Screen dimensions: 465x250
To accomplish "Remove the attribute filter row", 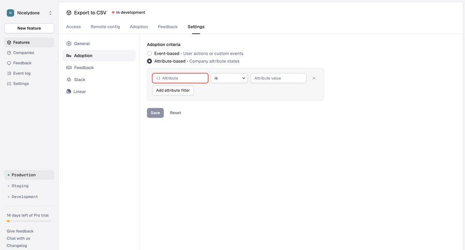I will [314, 79].
